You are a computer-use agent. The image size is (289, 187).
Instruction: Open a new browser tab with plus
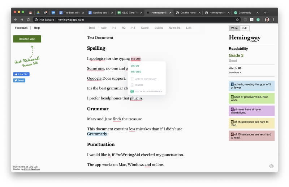pos(265,13)
